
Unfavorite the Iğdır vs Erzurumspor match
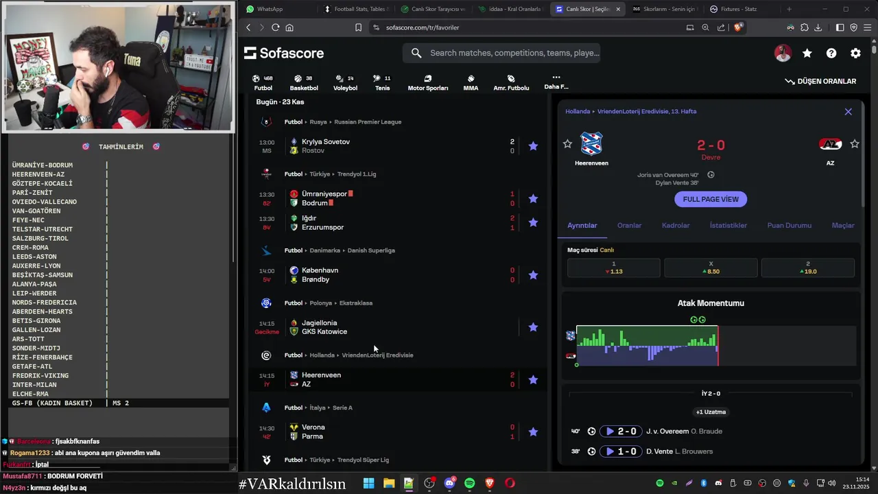(533, 223)
